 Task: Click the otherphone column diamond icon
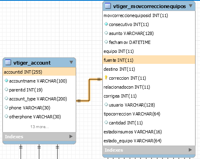(x=6, y=116)
